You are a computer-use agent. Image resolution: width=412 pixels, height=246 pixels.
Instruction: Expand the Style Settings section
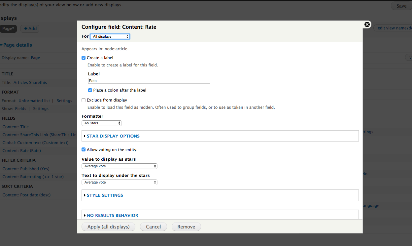(105, 195)
